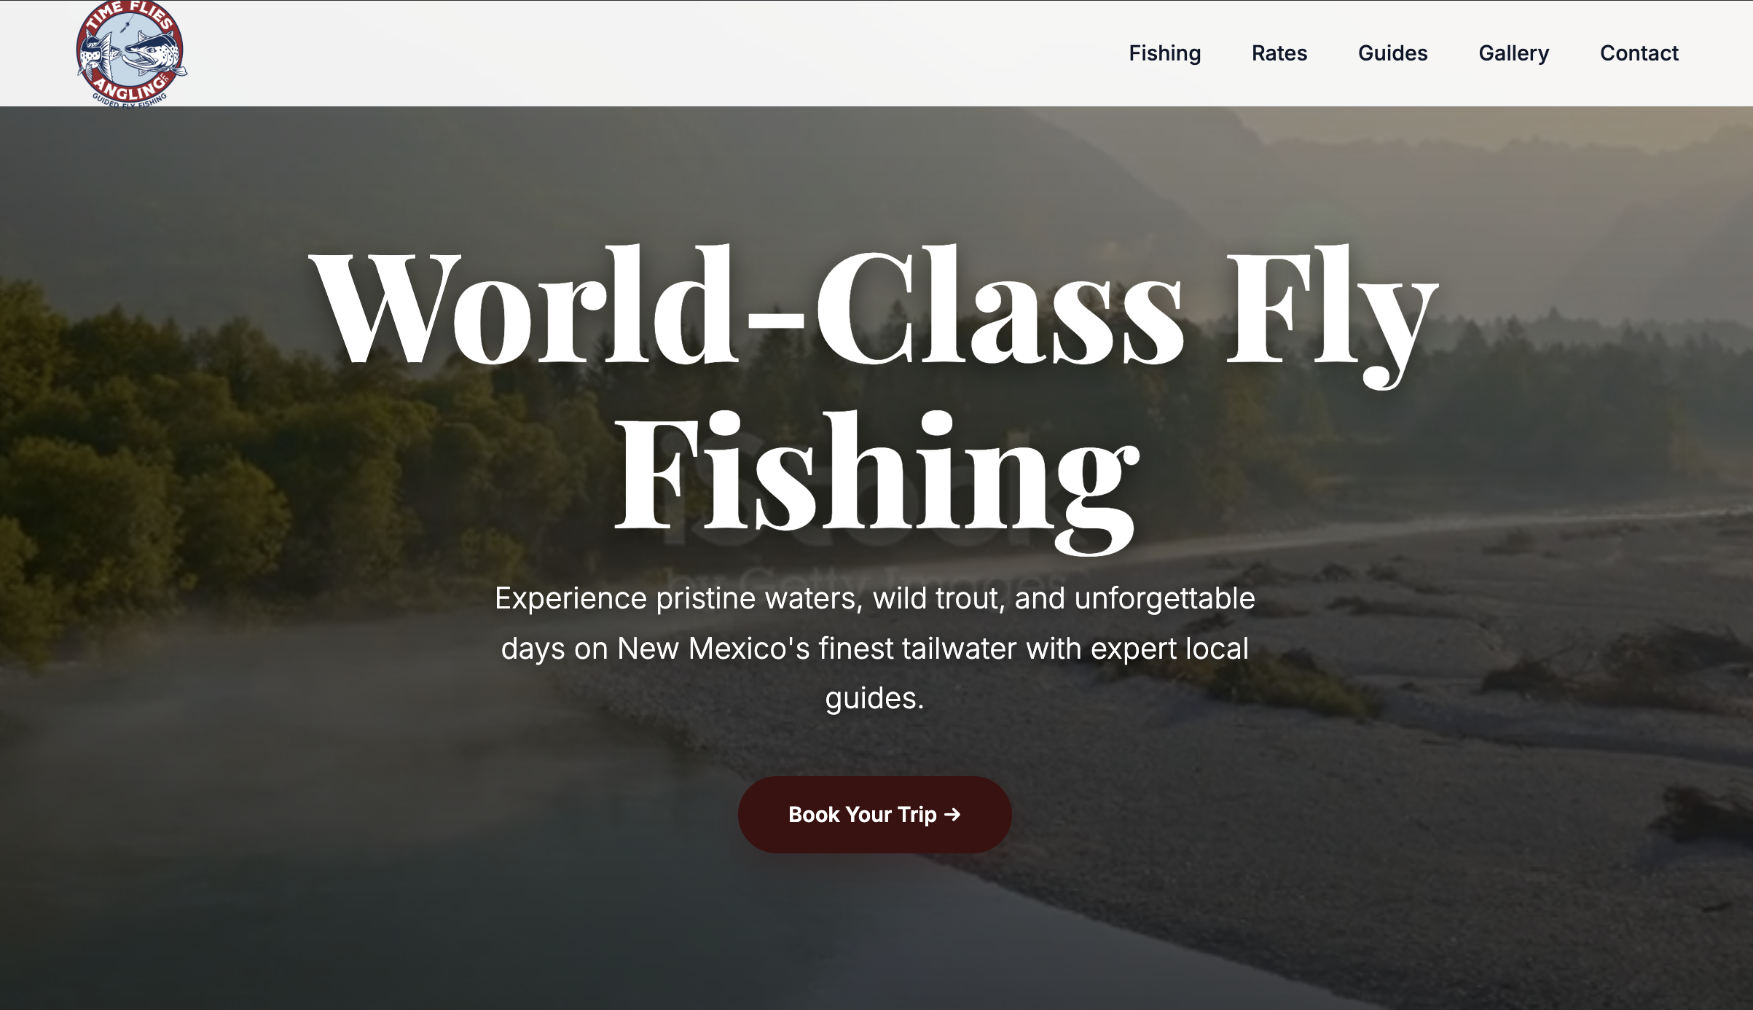This screenshot has height=1010, width=1753.
Task: Open the Guides navigation link
Action: coord(1392,53)
